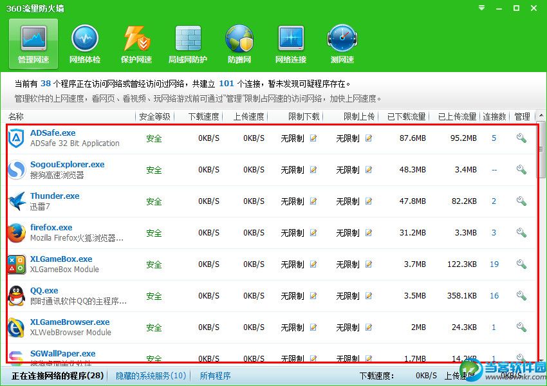Image resolution: width=547 pixels, height=386 pixels.
Task: Open the 局域网防护 tool
Action: [188, 44]
